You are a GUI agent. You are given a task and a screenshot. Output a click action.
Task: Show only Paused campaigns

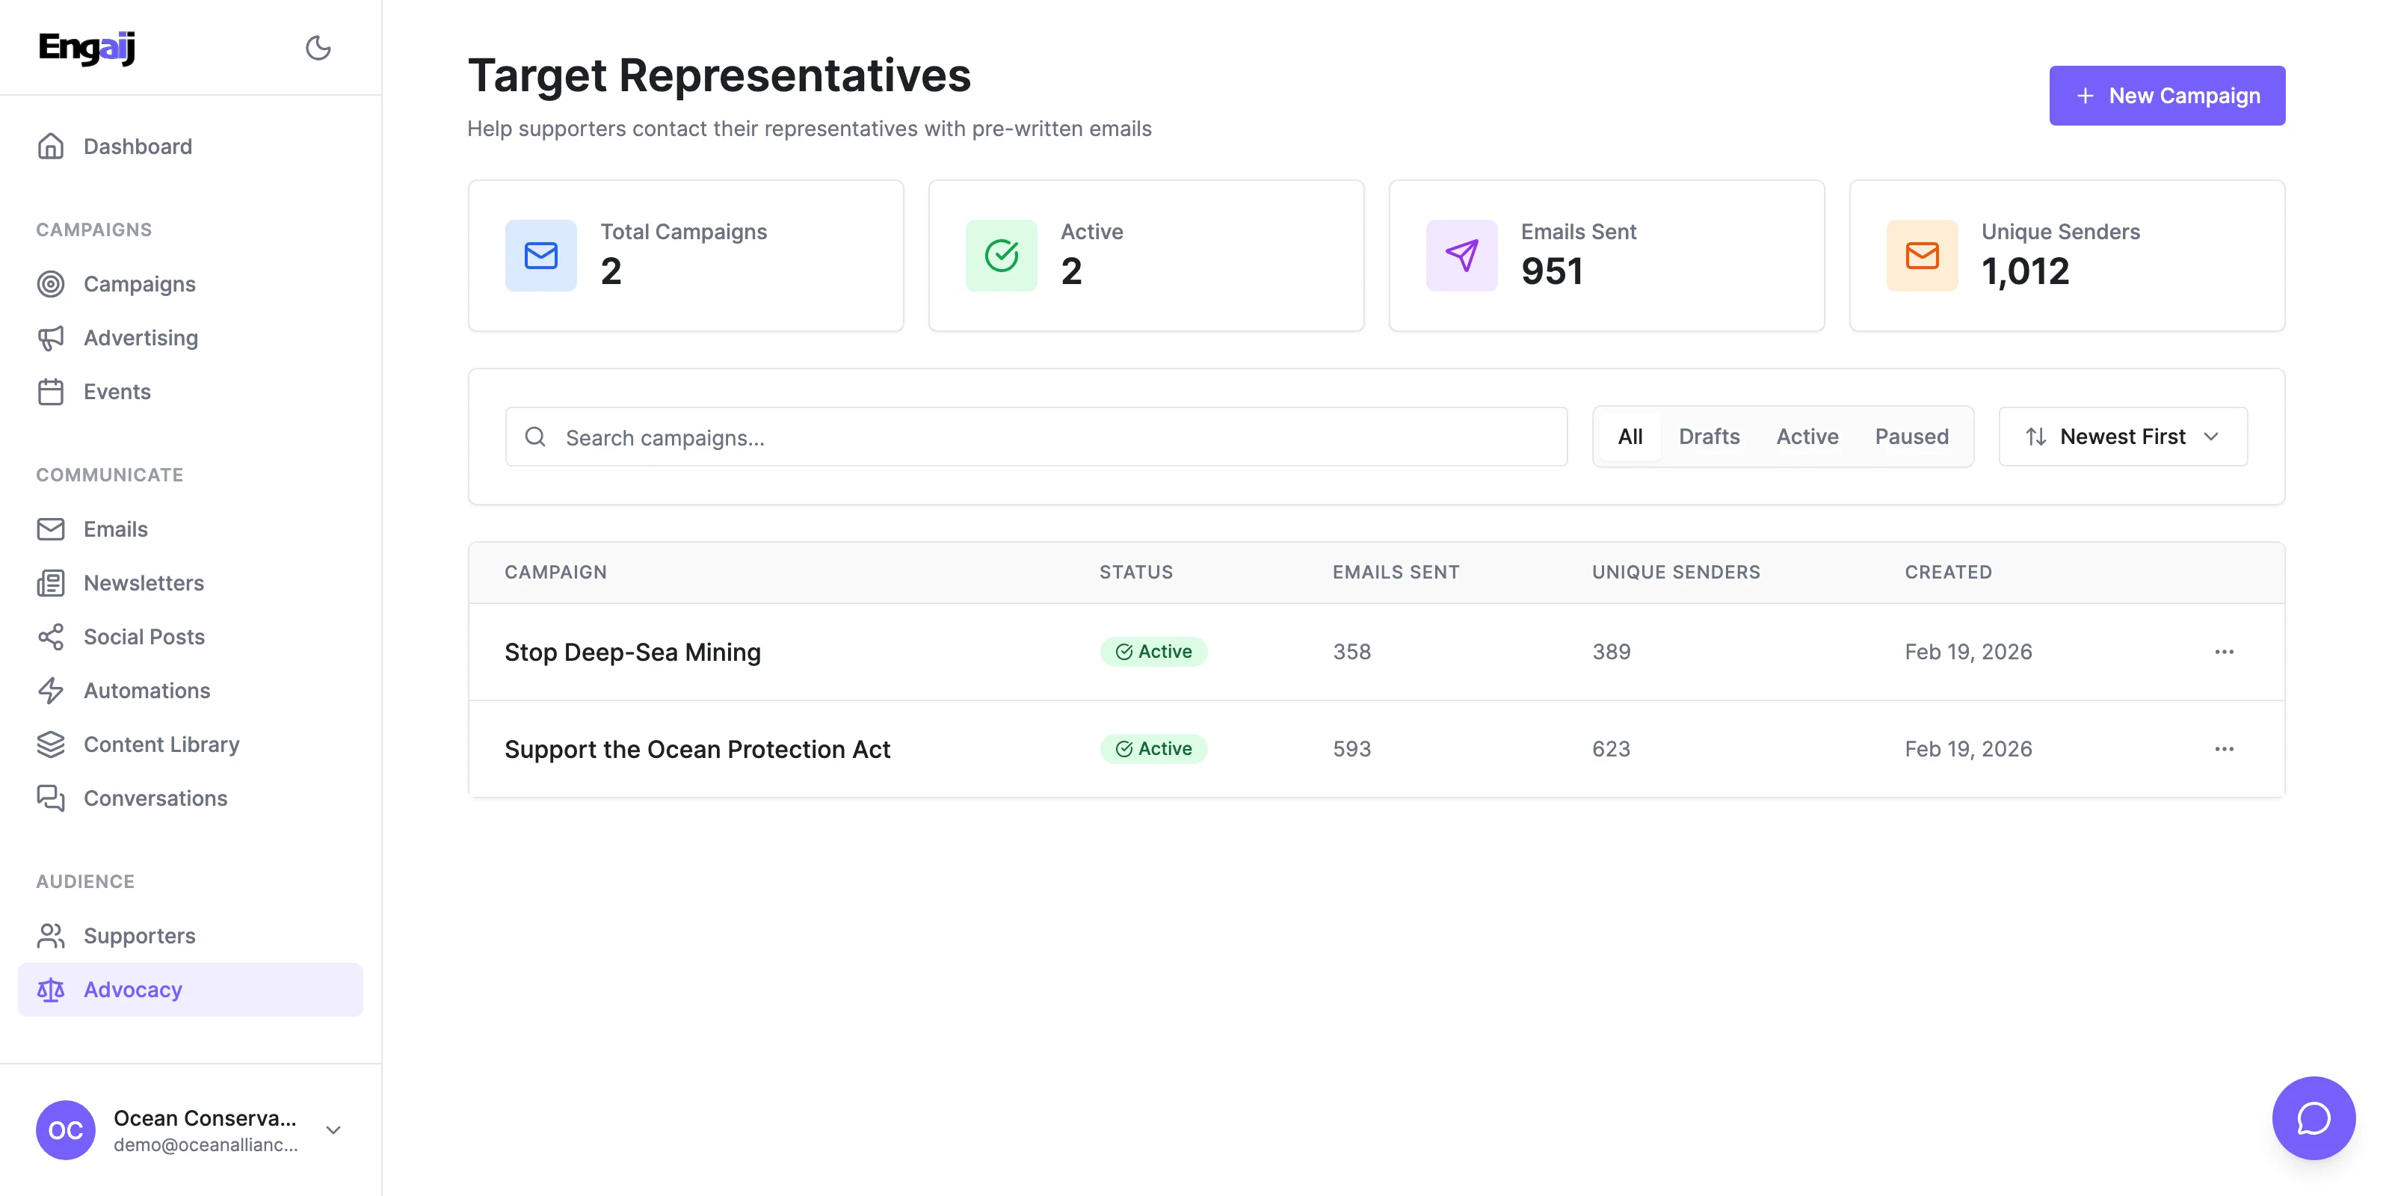(x=1911, y=437)
